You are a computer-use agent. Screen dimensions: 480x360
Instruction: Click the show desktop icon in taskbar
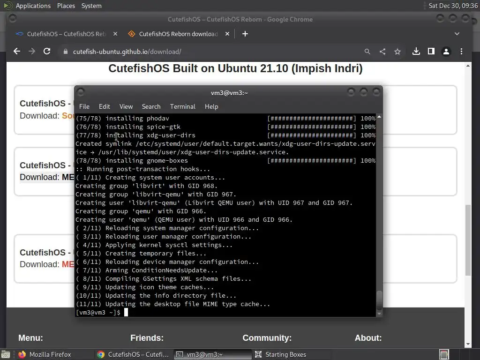point(6,354)
